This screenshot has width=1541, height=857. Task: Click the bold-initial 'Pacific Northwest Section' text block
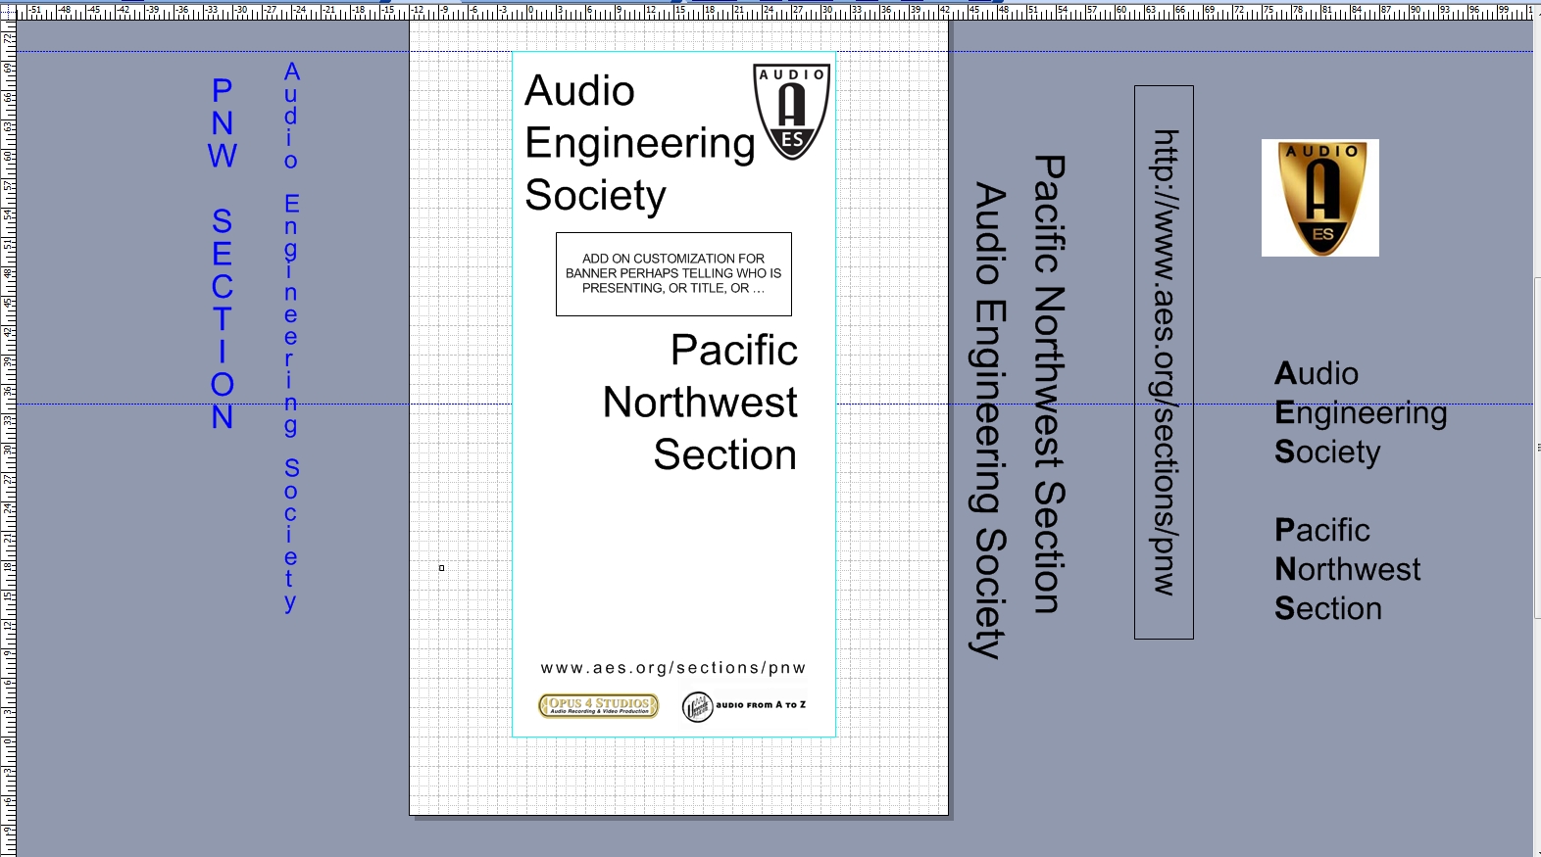point(1346,569)
